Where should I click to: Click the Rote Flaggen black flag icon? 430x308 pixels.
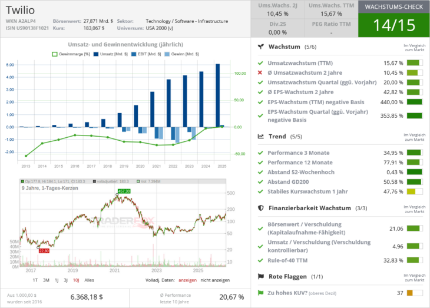(x=261, y=276)
